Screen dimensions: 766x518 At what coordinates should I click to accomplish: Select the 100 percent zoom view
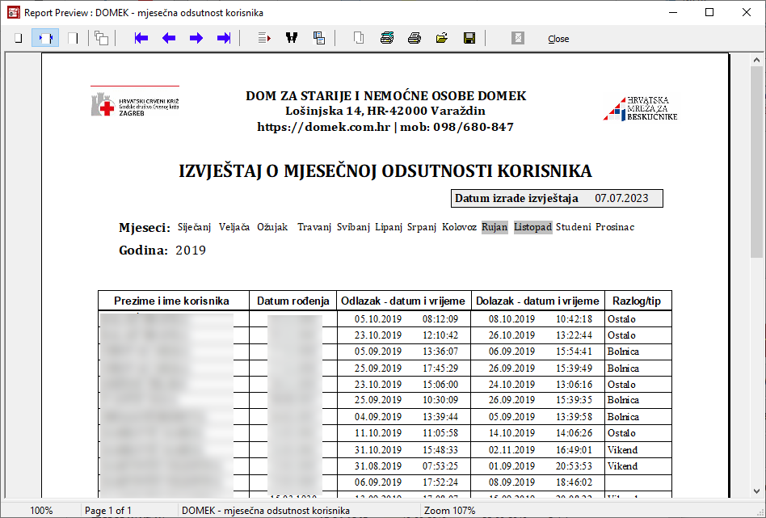[73, 38]
